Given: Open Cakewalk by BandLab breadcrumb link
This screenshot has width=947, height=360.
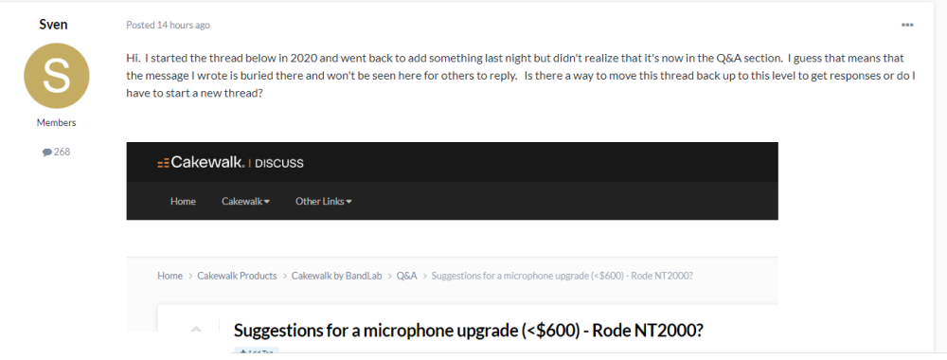Looking at the screenshot, I should tap(336, 276).
